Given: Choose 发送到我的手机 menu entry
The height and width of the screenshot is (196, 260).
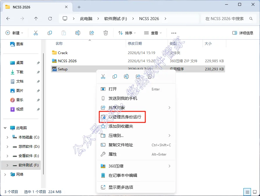Looking at the screenshot, I should pyautogui.click(x=136, y=98).
